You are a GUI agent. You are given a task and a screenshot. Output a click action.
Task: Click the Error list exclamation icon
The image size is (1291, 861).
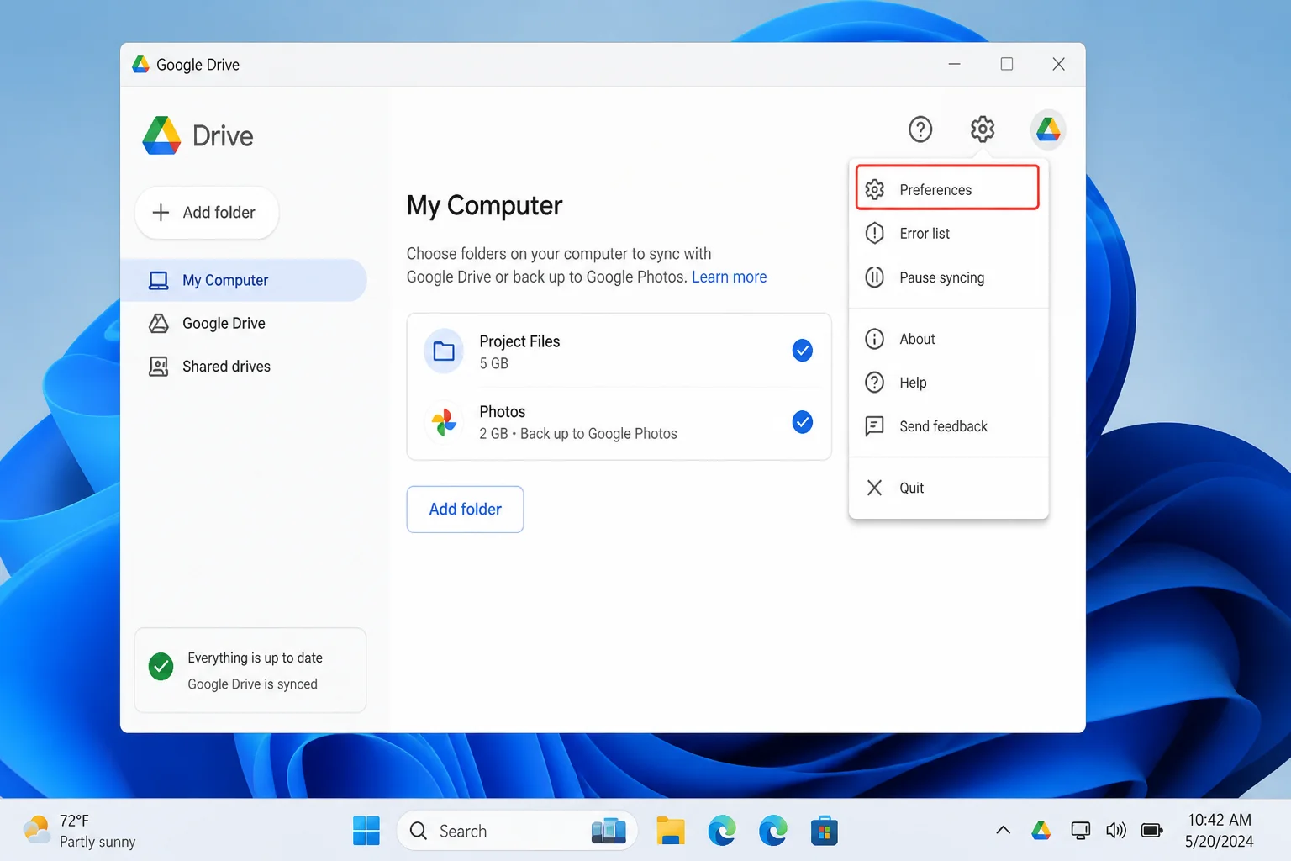click(x=875, y=233)
